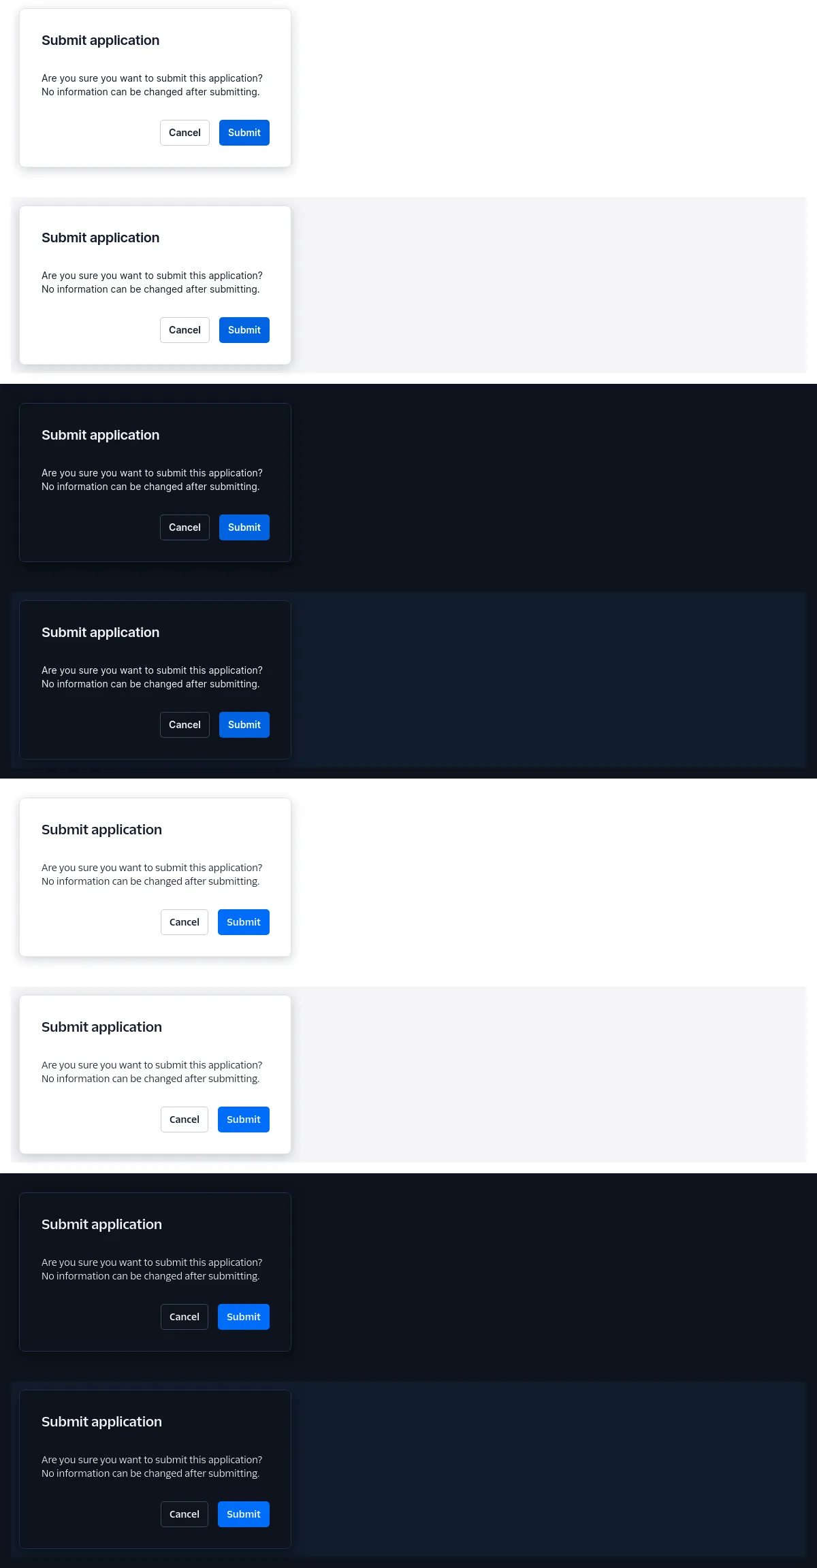This screenshot has width=817, height=1568.
Task: Click Submit in the topmost white dialog
Action: pyautogui.click(x=244, y=133)
